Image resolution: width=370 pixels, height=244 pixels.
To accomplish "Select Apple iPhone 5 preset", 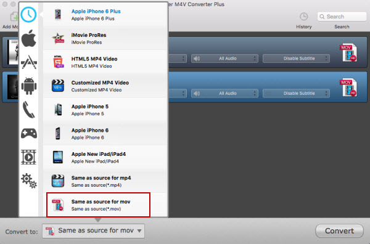I will [105, 110].
